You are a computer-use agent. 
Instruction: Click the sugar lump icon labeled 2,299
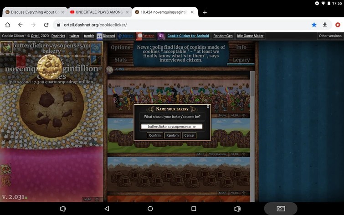coord(109,70)
